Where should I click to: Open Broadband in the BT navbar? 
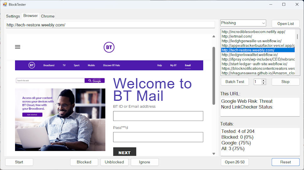49,66
